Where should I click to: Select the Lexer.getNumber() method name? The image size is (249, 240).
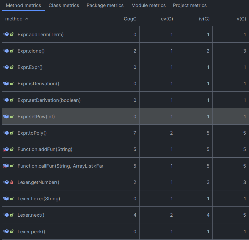point(38,182)
